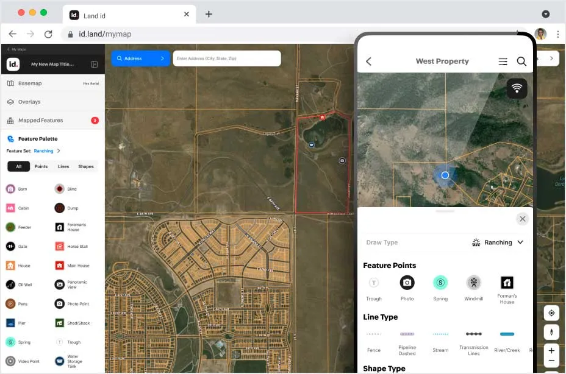Pick the House feature icon
566x374 pixels.
coord(10,266)
